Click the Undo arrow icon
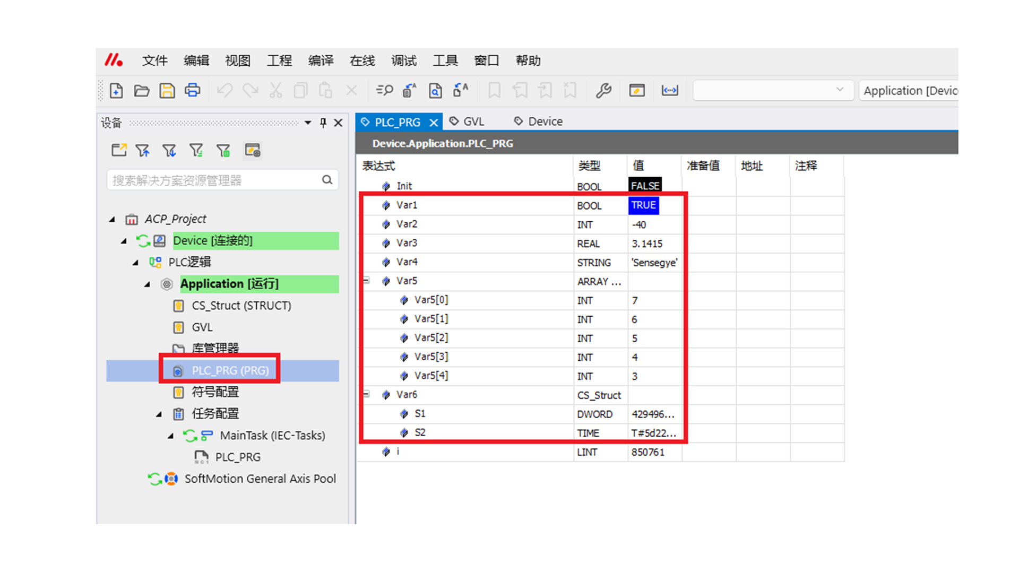Screen dimensions: 1019x573 pyautogui.click(x=225, y=91)
